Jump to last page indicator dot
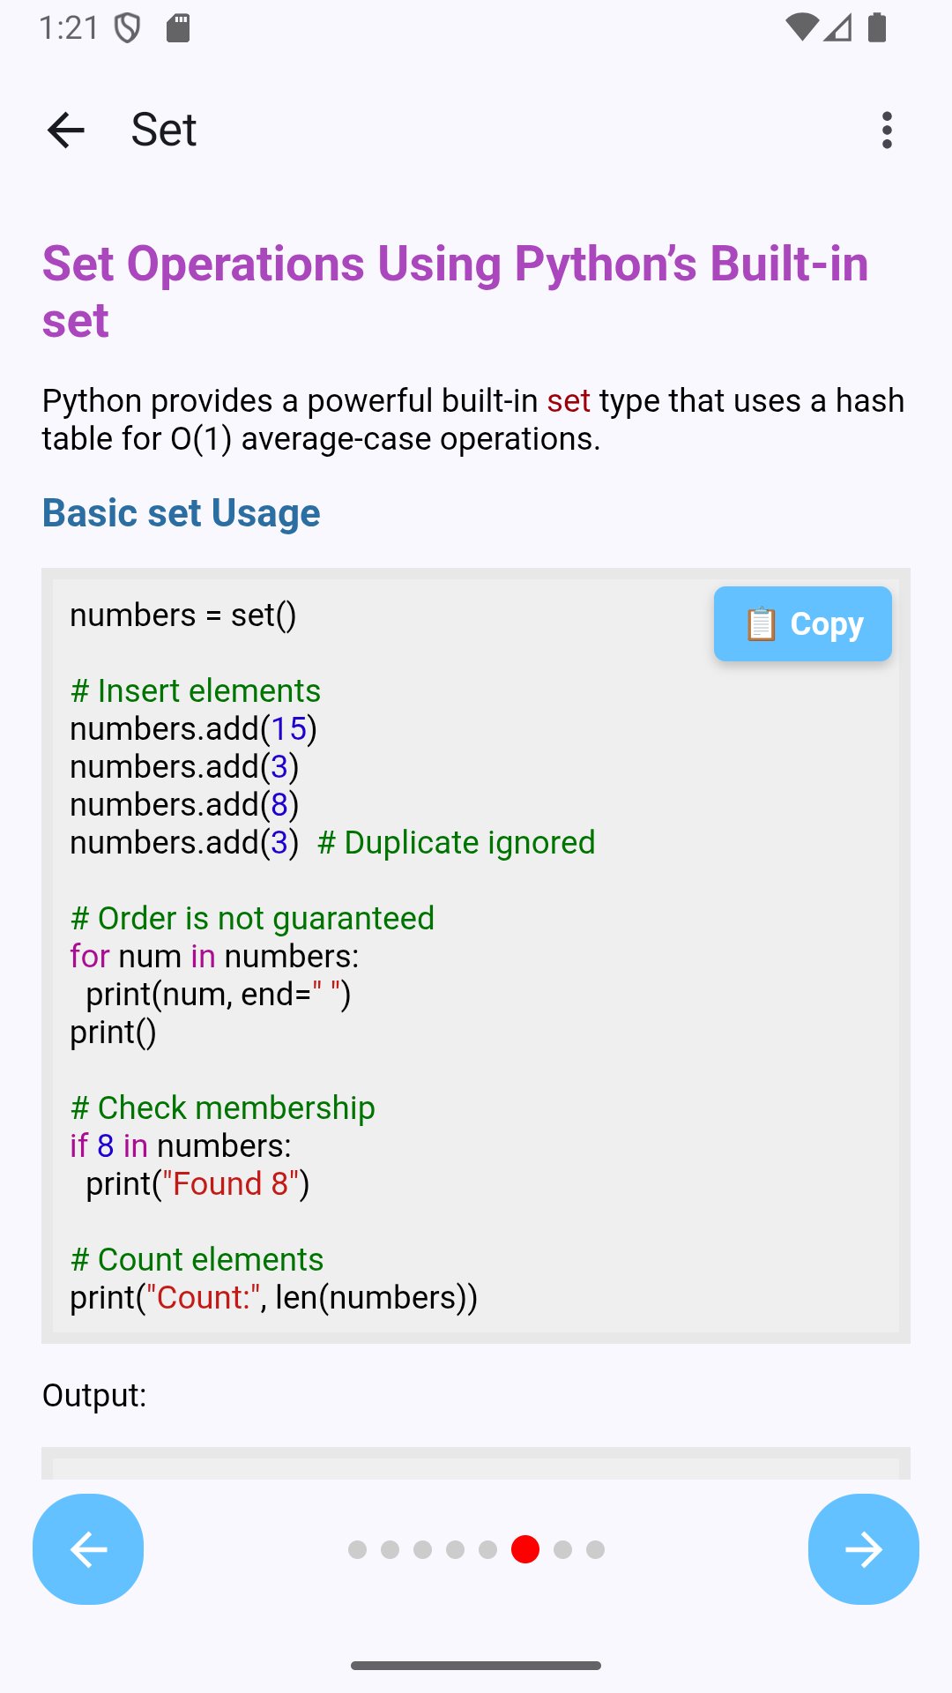 (596, 1549)
